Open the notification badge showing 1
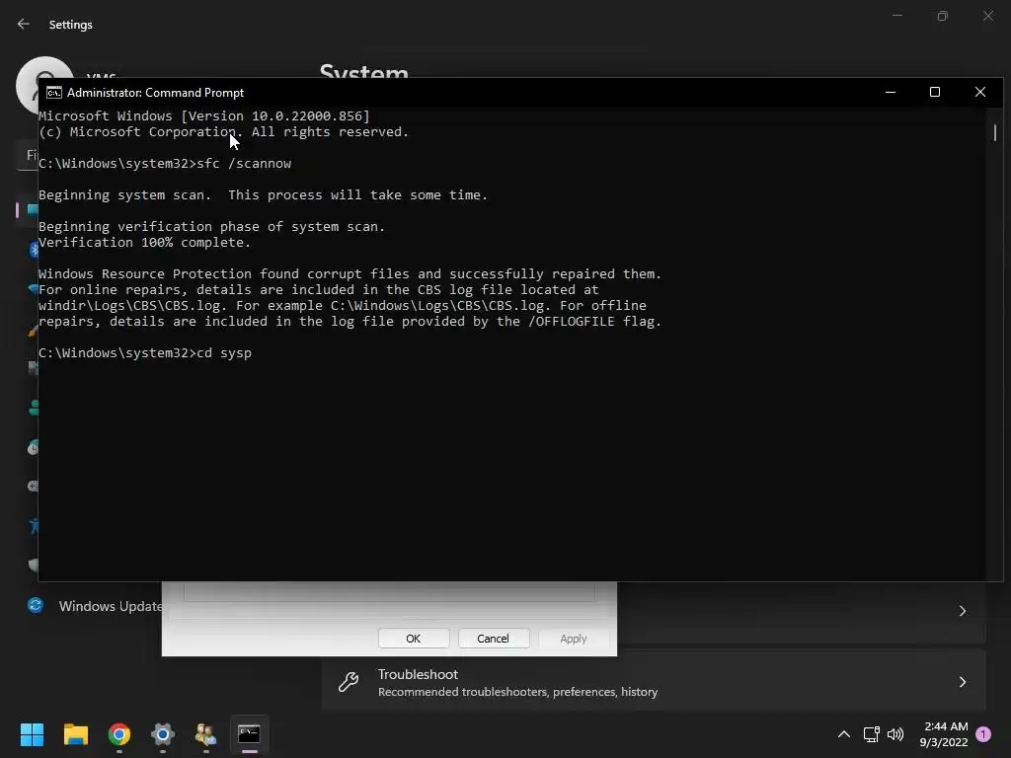Viewport: 1011px width, 758px height. pos(983,734)
